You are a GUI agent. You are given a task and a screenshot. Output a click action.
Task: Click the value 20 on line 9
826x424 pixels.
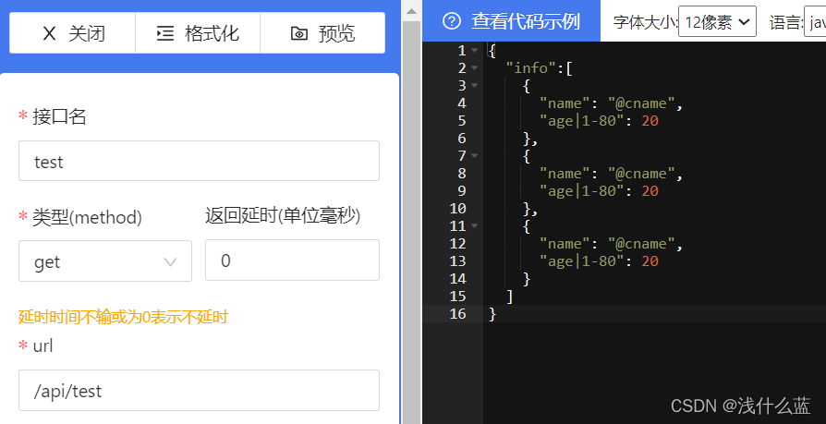(650, 190)
